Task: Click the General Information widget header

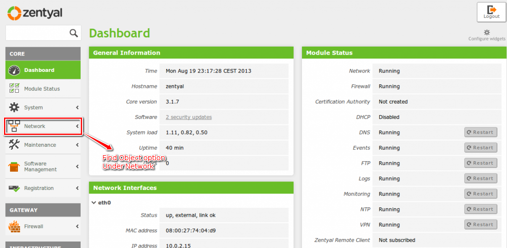Action: coord(191,53)
